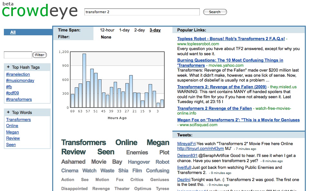
Task: Click Tyrese in the word cloud
Action: pyautogui.click(x=162, y=189)
